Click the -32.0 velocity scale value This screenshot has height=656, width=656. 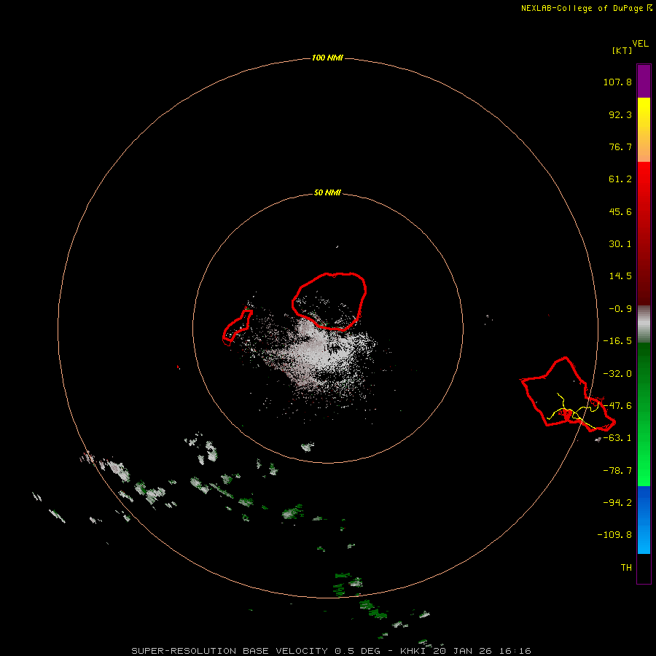coord(617,374)
